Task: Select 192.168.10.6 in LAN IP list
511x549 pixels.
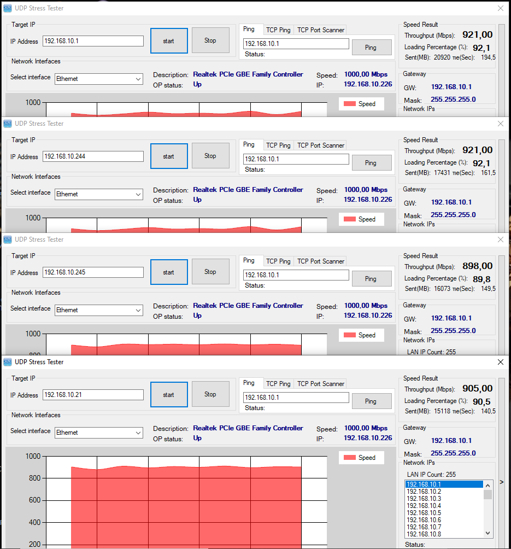Action: [444, 520]
